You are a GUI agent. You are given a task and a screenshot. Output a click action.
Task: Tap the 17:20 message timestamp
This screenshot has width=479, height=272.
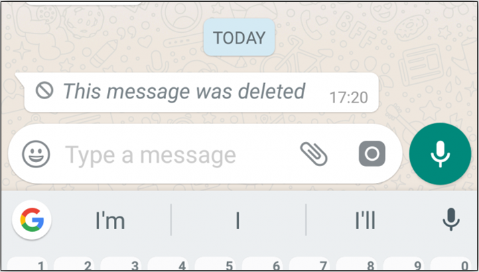tap(348, 98)
